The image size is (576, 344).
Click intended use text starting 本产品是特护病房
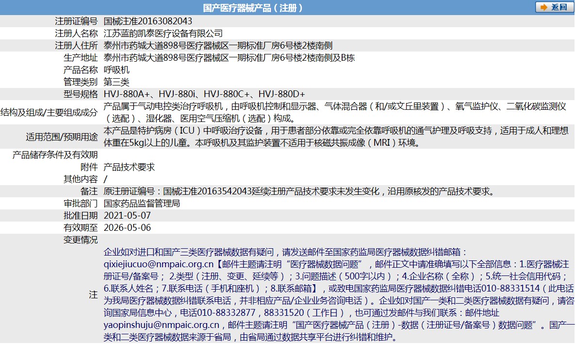tap(336, 137)
